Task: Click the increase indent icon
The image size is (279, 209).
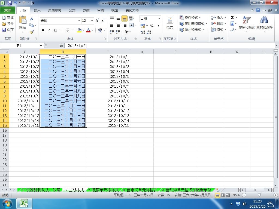Action: (118, 32)
